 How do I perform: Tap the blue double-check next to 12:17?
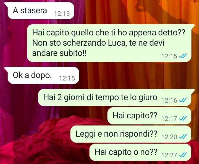(x=183, y=118)
